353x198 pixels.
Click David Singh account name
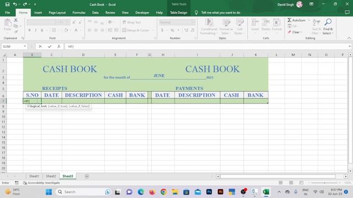click(x=286, y=4)
